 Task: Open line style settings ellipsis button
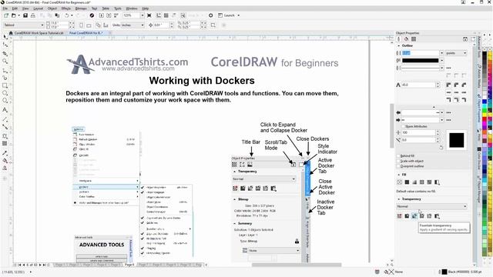[x=448, y=68]
